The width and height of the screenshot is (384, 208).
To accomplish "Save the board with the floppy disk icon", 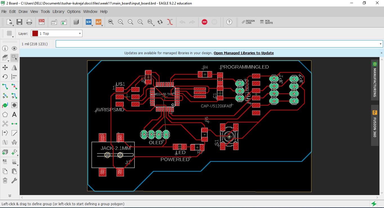I will (x=19, y=22).
